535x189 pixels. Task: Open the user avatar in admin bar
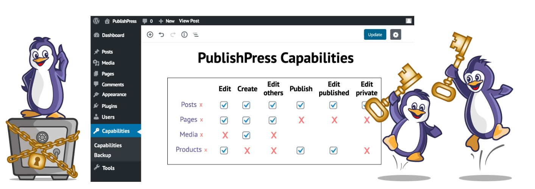point(409,21)
